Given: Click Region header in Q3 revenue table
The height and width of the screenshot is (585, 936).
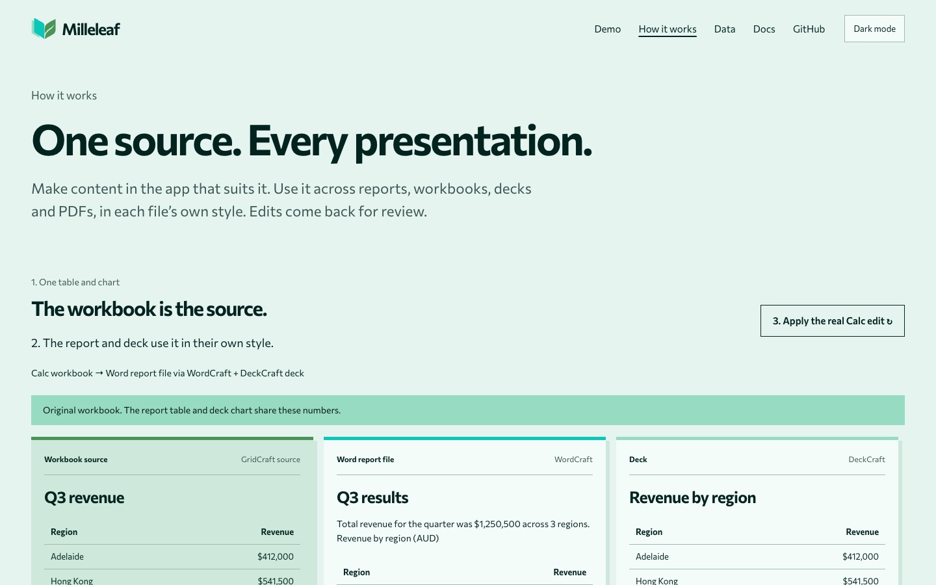Looking at the screenshot, I should (x=64, y=532).
